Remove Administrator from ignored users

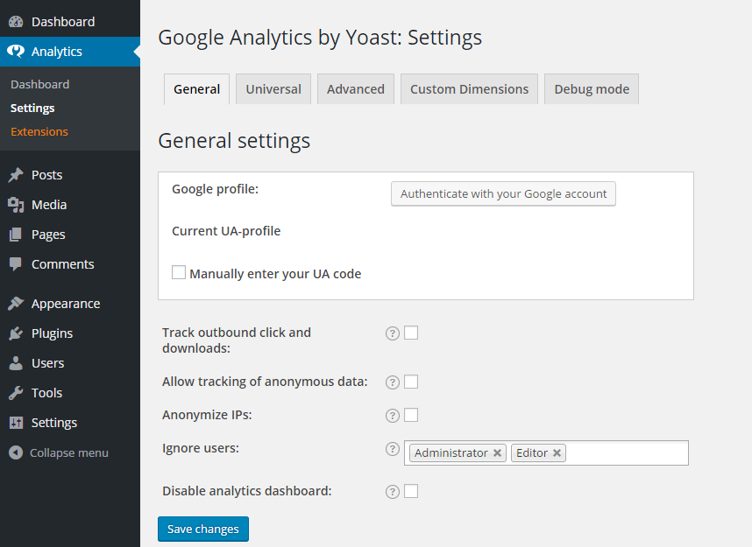(497, 453)
